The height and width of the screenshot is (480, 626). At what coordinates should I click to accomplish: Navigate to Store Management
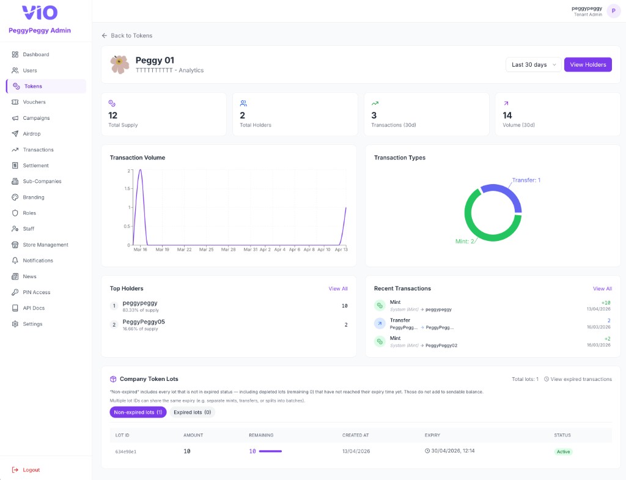46,245
